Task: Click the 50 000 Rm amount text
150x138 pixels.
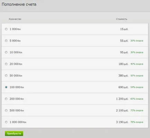Action: 16,76
